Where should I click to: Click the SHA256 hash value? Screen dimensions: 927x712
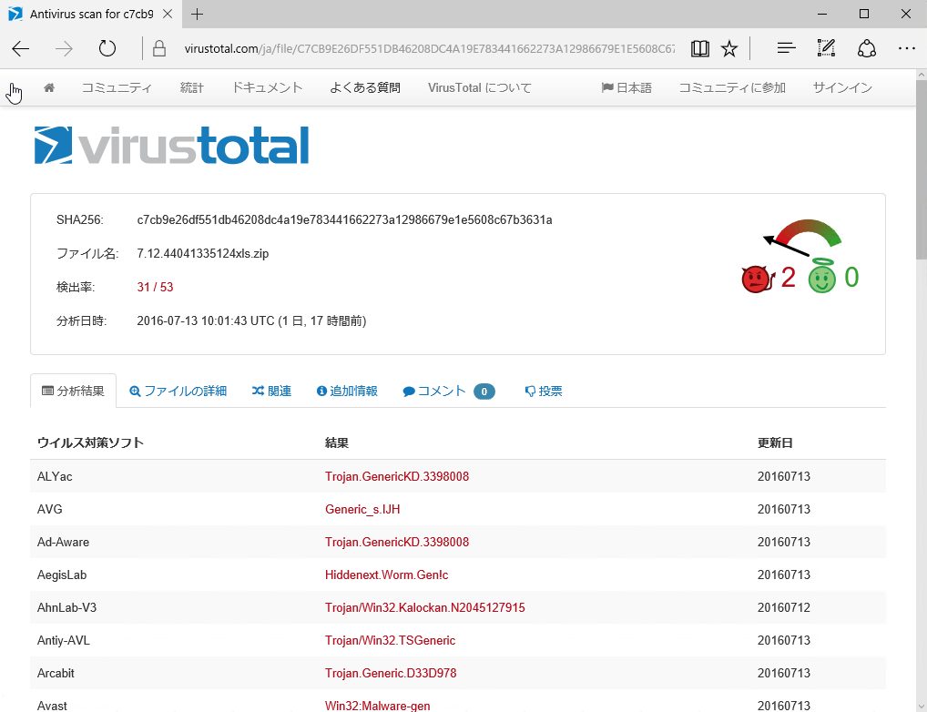345,220
